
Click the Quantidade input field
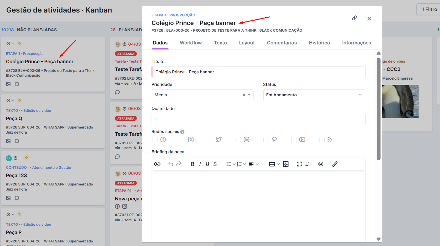pos(259,119)
